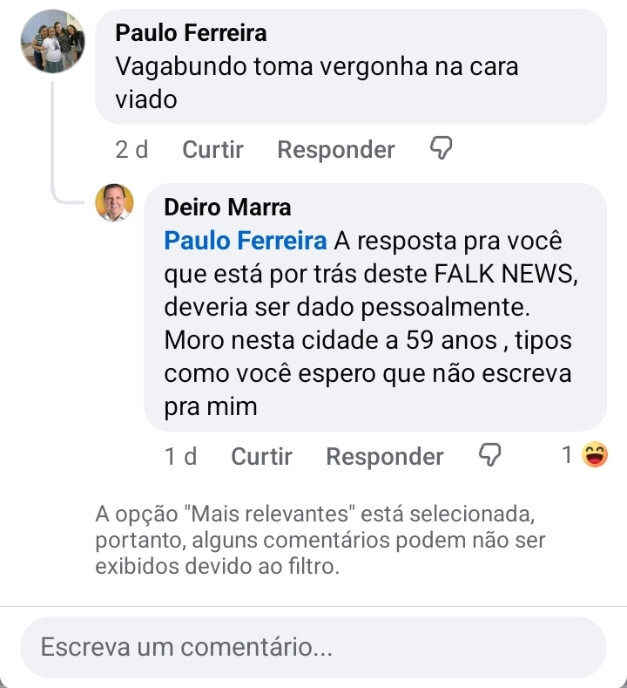Focus the "Escreva um comentário..." field
Viewport: 627px width, 688px height.
point(313,648)
